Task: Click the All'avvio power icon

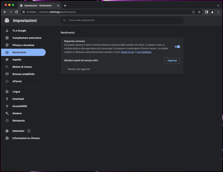Action: point(7,81)
